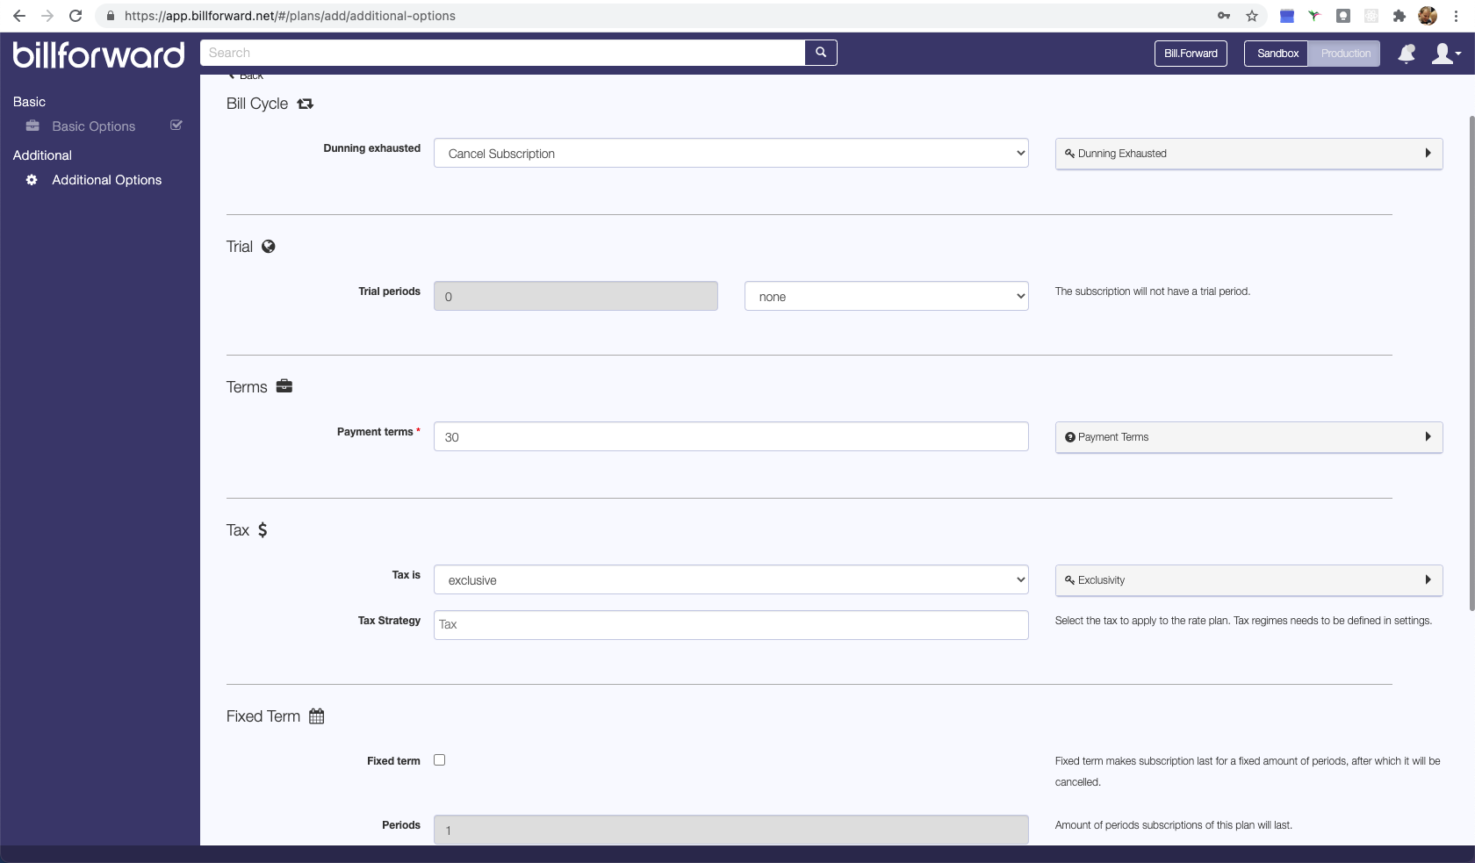Click the globe icon beside Trial
The width and height of the screenshot is (1475, 863).
point(269,247)
